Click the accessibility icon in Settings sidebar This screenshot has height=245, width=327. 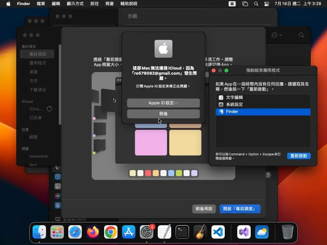point(58,177)
